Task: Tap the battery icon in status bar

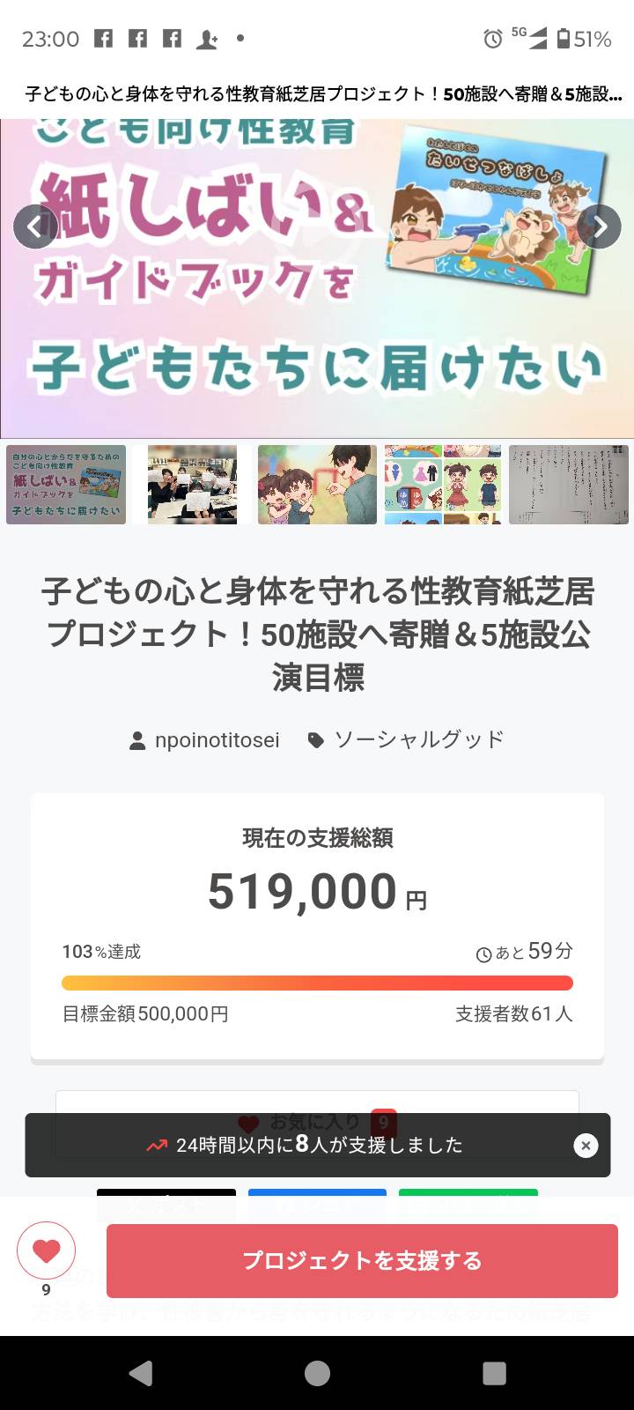Action: [x=563, y=39]
